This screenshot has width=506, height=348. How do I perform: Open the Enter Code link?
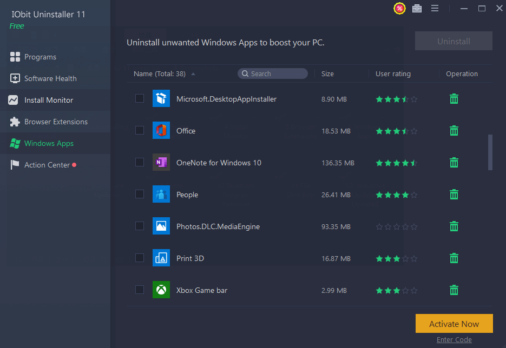click(454, 339)
